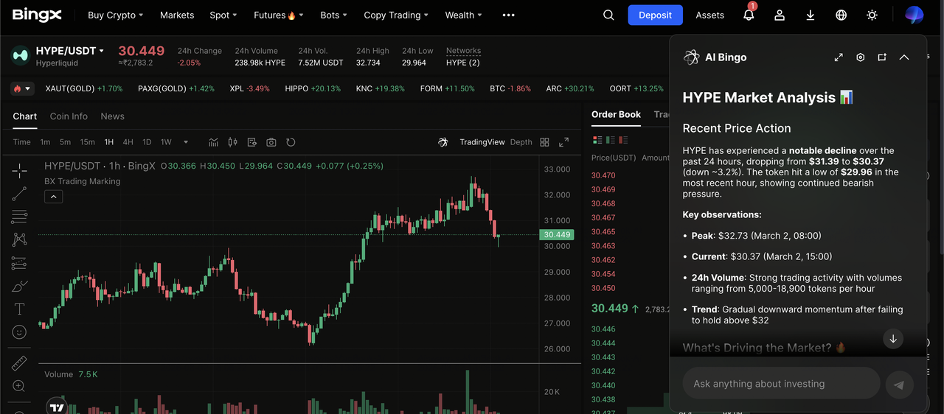Take a chart snapshot with camera icon
Viewport: 944px width, 414px height.
coord(271,142)
